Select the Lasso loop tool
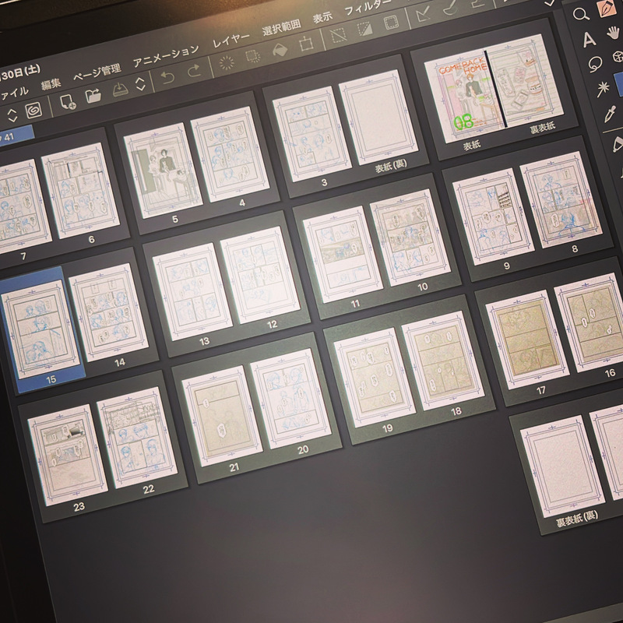Screen dimensions: 623x623 coord(595,64)
